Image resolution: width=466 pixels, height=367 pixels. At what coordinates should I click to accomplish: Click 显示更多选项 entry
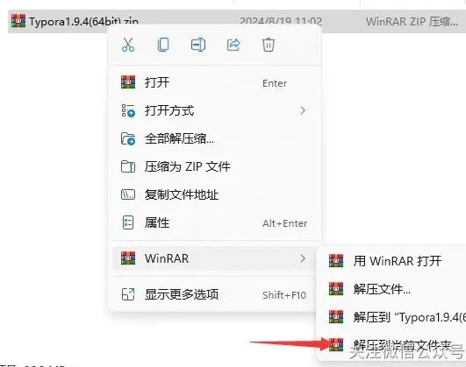pos(214,294)
